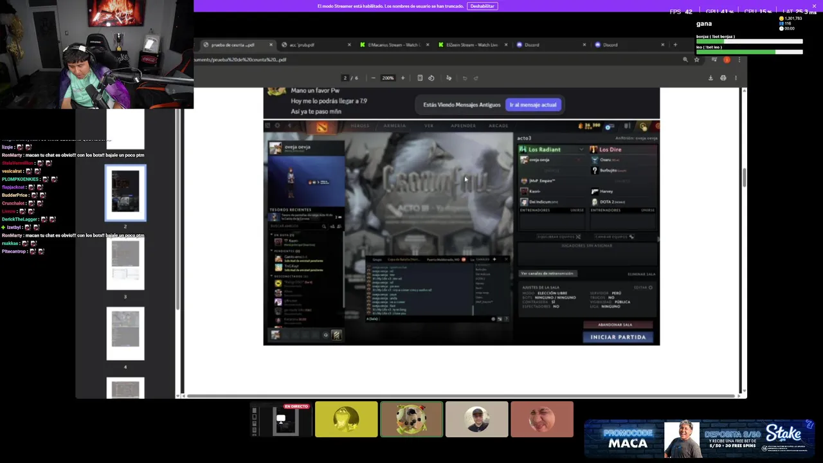
Task: Zoom out the PDF with minus button
Action: [374, 78]
